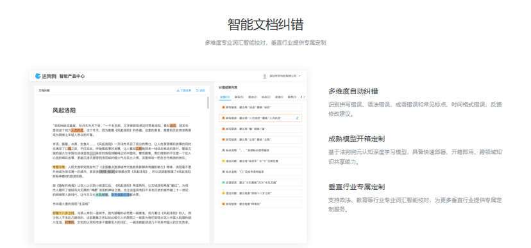Switch to the 拼写 results tab
Image resolution: width=531 pixels, height=248 pixels.
[x=239, y=97]
